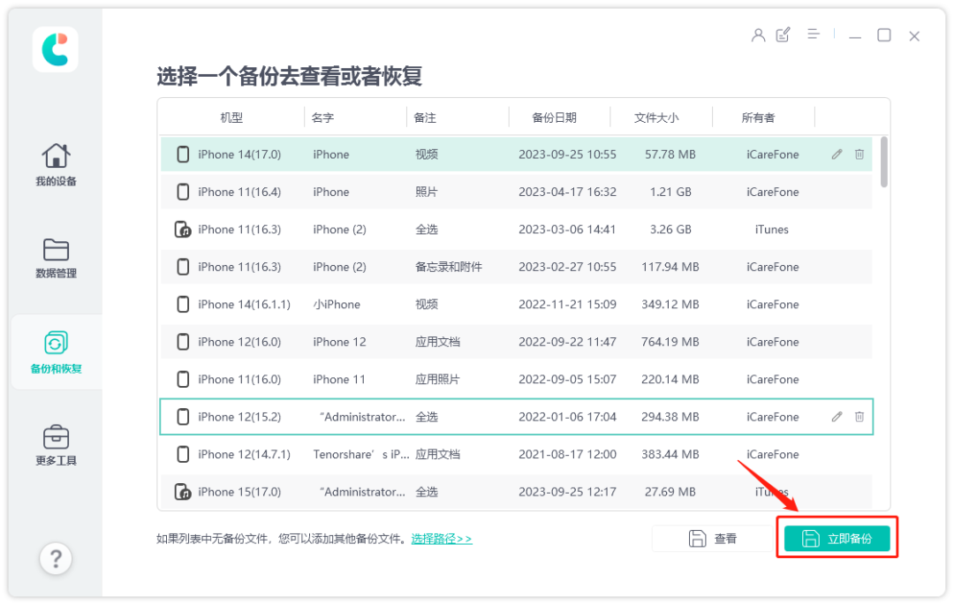Click the 764.19 MB file size cell
954x605 pixels.
670,342
